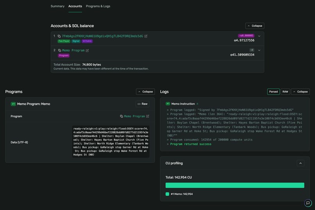
Task: Click the Fee Payer tag
Action: [x=64, y=41]
